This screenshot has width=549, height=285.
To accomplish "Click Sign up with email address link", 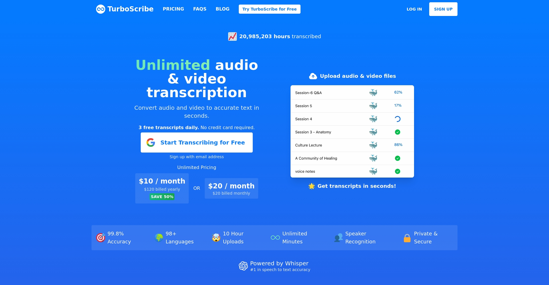I will 197,157.
